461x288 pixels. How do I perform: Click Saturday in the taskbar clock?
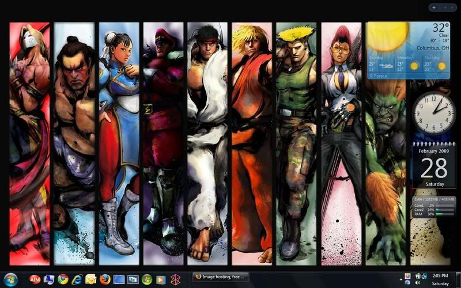click(440, 284)
